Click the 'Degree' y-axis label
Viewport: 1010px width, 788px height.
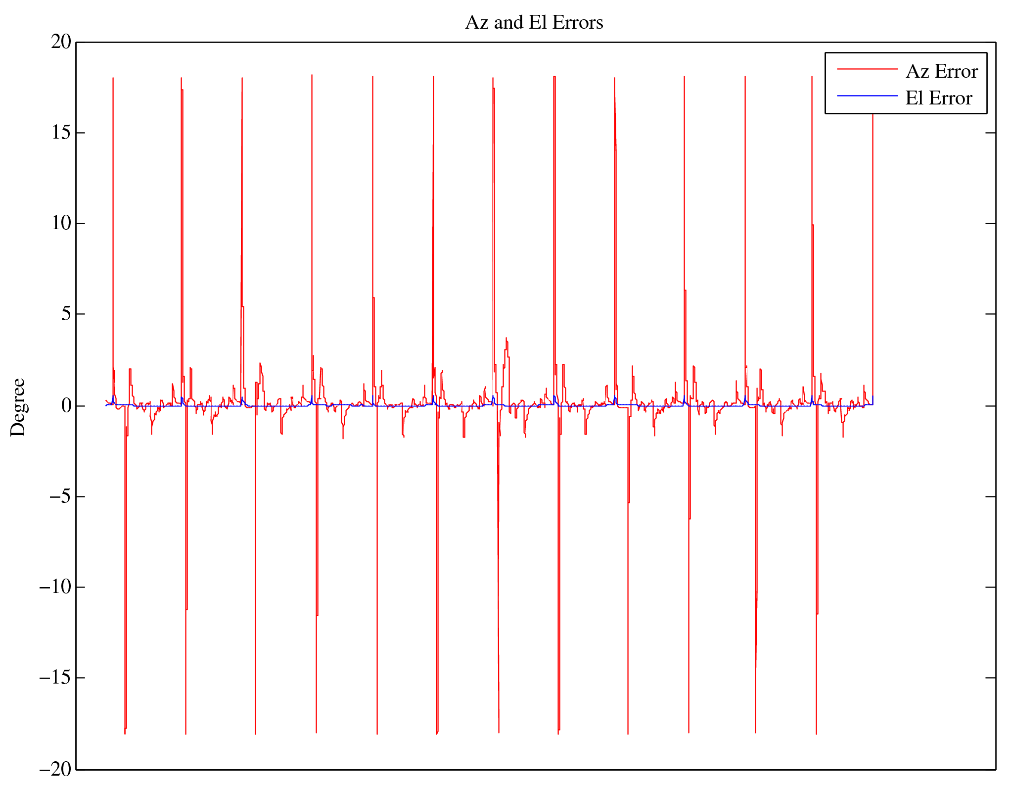click(x=18, y=407)
